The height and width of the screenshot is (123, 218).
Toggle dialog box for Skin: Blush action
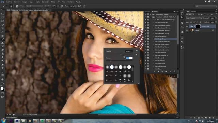(x=148, y=69)
